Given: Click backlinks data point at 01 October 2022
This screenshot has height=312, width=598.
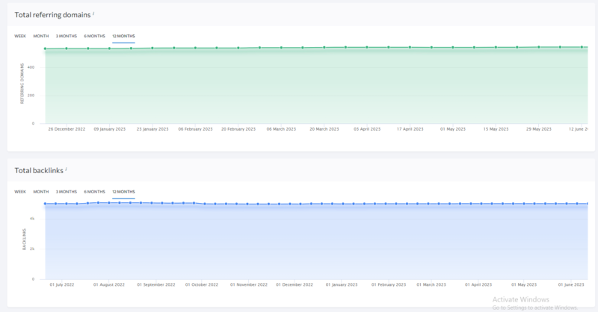Looking at the screenshot, I should point(206,203).
